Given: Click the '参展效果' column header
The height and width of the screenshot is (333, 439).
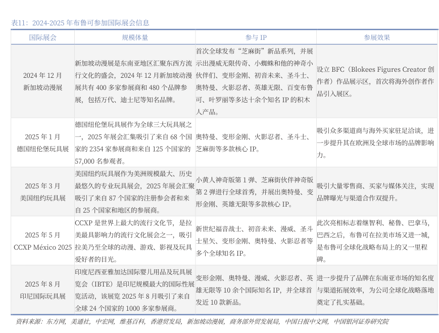Looking at the screenshot, I should (377, 37).
